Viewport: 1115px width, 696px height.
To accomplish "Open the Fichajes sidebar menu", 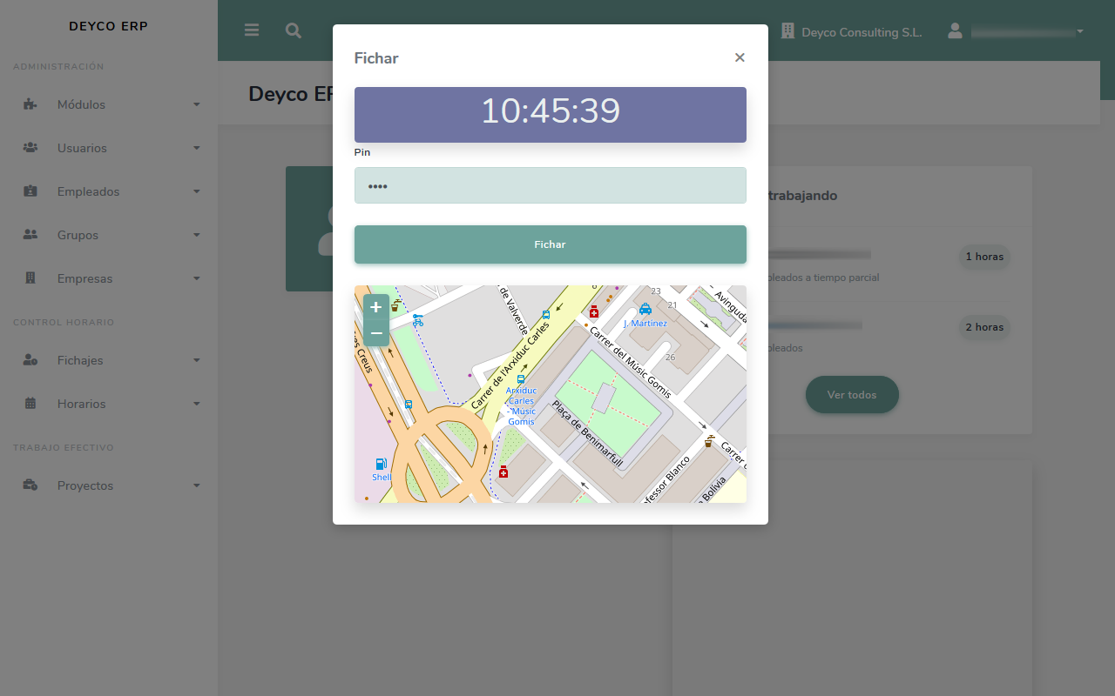I will [109, 360].
